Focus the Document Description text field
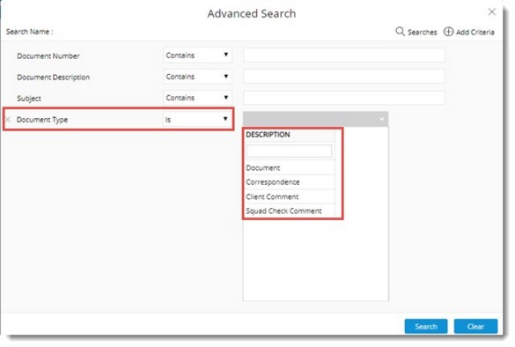This screenshot has height=347, width=515. point(344,77)
